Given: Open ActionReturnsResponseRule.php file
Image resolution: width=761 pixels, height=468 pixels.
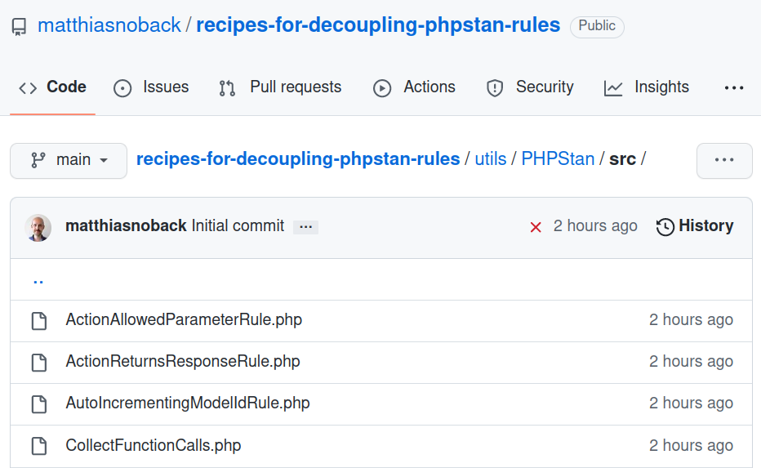Looking at the screenshot, I should click(183, 362).
